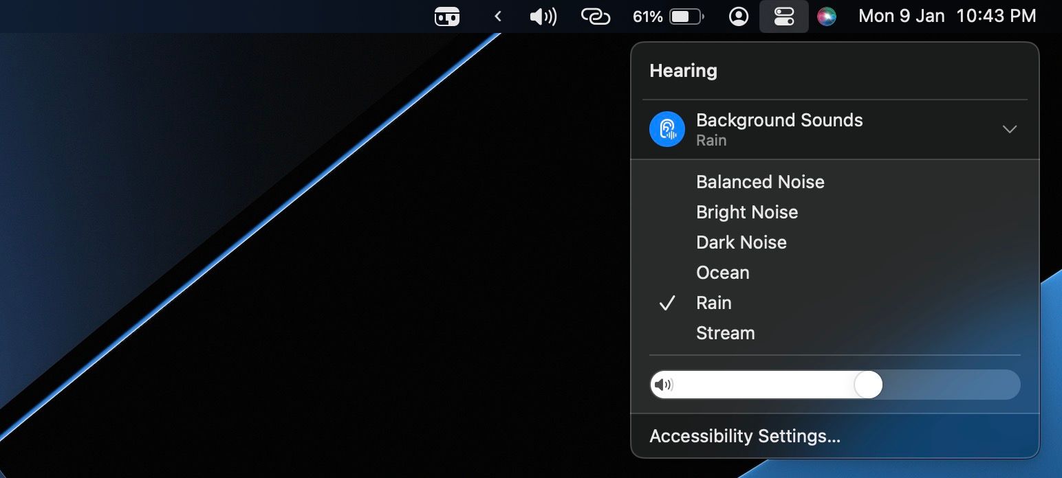Image resolution: width=1062 pixels, height=478 pixels.
Task: Adjust the background sounds volume slider
Action: point(834,385)
